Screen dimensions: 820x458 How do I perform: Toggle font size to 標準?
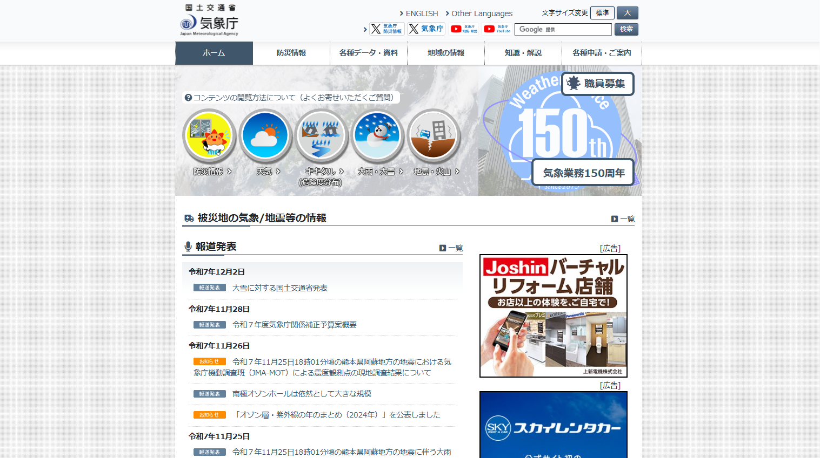coord(602,13)
